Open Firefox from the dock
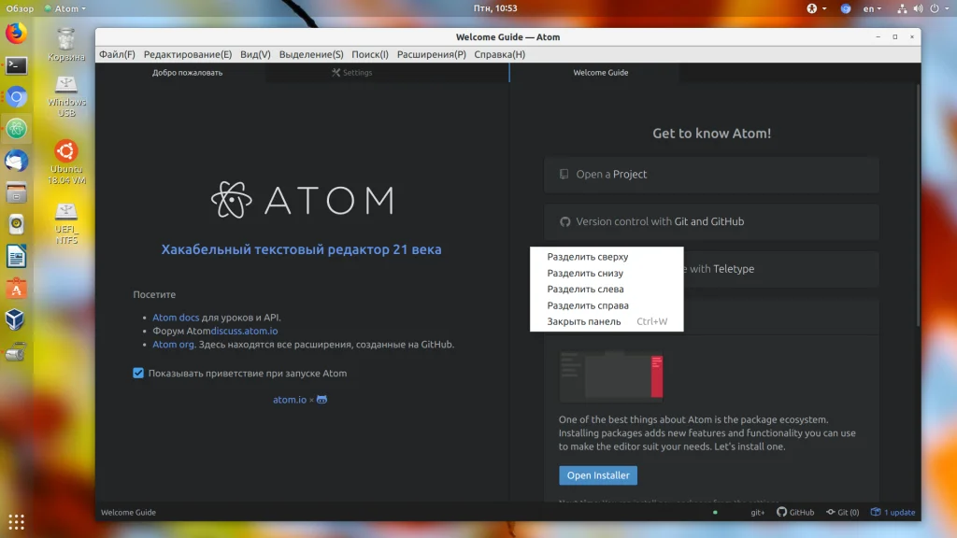The height and width of the screenshot is (538, 957). coord(17,33)
